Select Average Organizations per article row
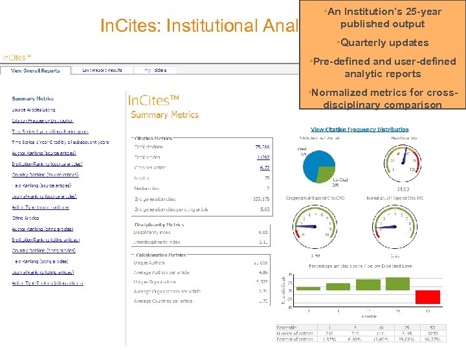Screen dimensions: 466x350 pos(201,292)
